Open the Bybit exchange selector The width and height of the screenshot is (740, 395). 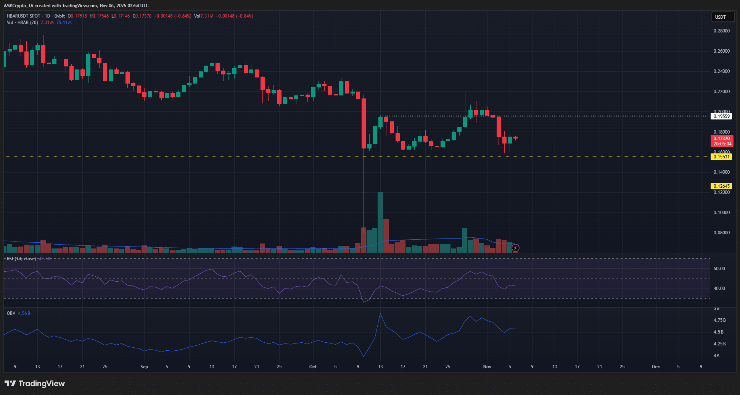point(60,16)
